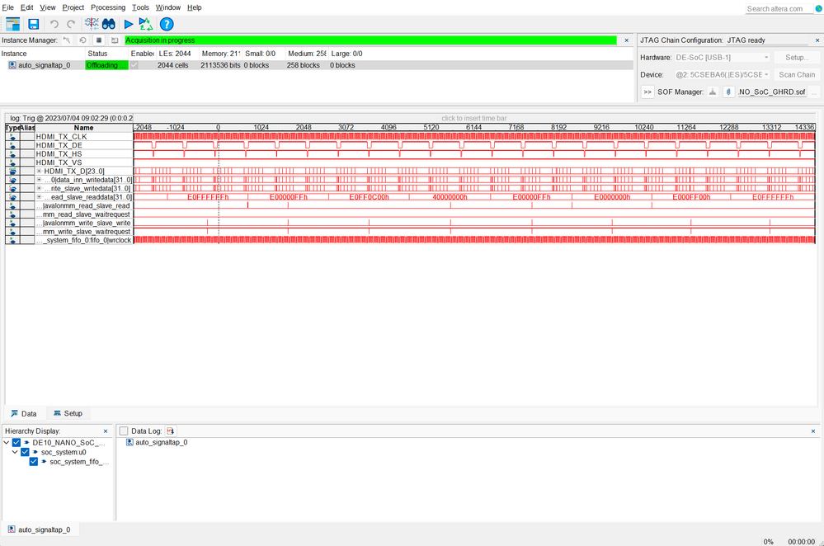Click the Save floppy disk icon
This screenshot has width=824, height=546.
[34, 24]
